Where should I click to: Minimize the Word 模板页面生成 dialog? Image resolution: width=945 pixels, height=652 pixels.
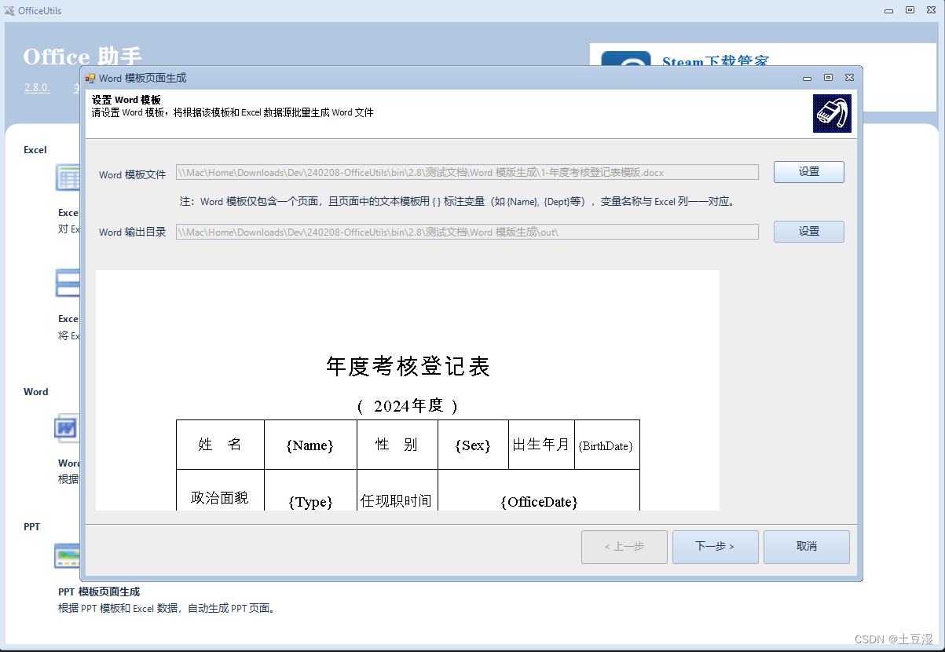pyautogui.click(x=807, y=79)
